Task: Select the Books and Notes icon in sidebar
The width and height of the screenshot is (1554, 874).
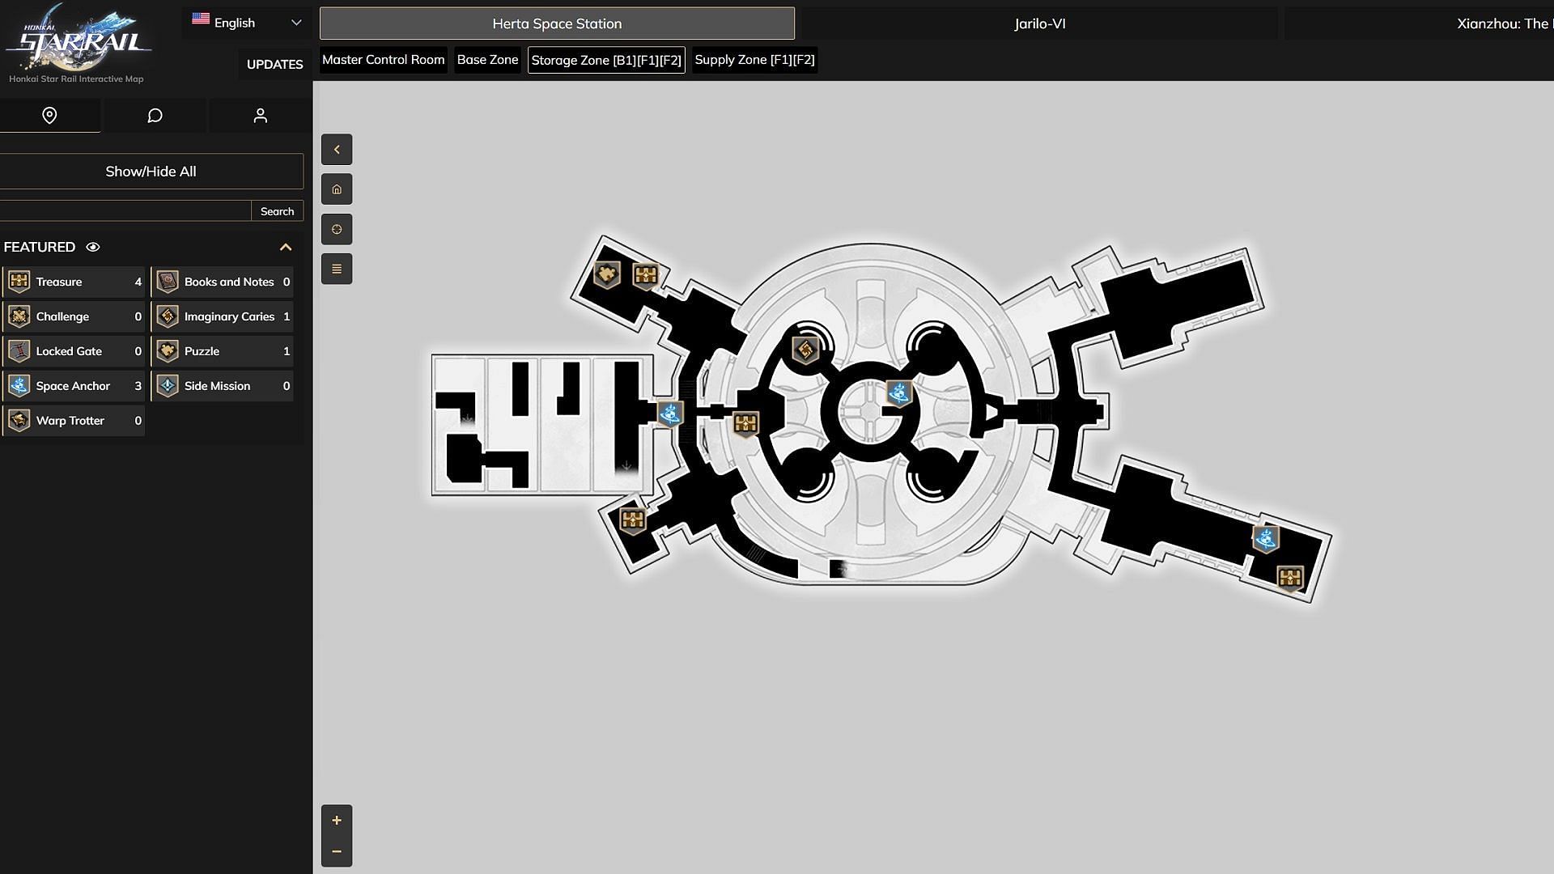Action: pos(167,281)
